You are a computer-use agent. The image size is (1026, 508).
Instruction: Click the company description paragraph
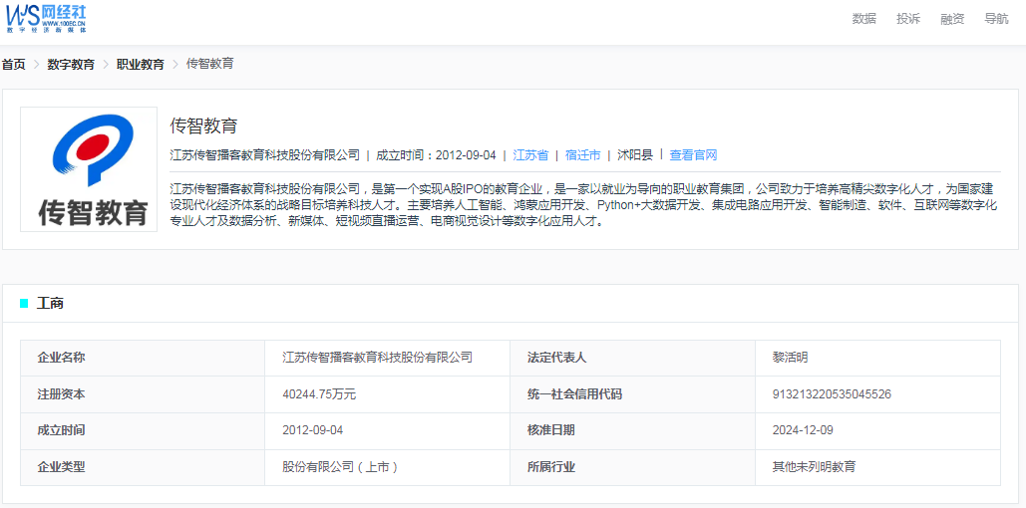tap(584, 205)
